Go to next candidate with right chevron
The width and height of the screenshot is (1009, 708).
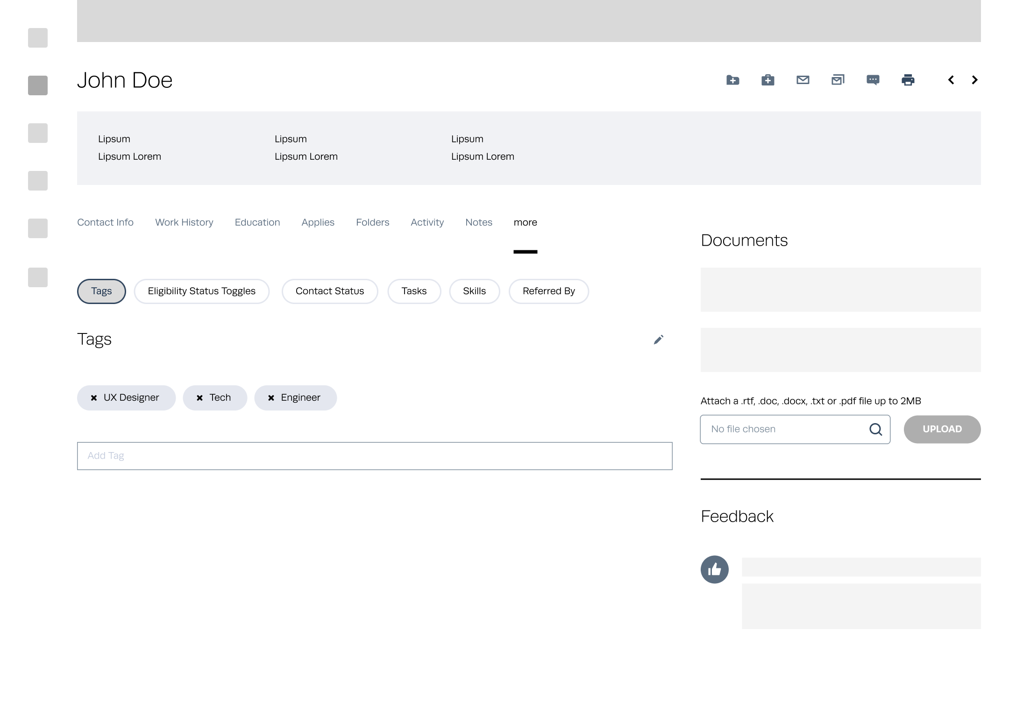974,80
